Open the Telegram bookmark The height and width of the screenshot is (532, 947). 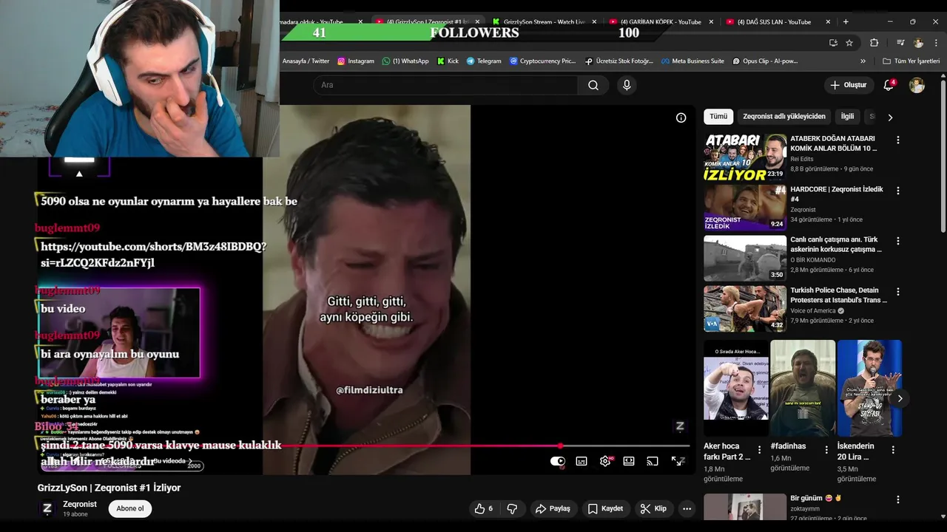pyautogui.click(x=484, y=61)
